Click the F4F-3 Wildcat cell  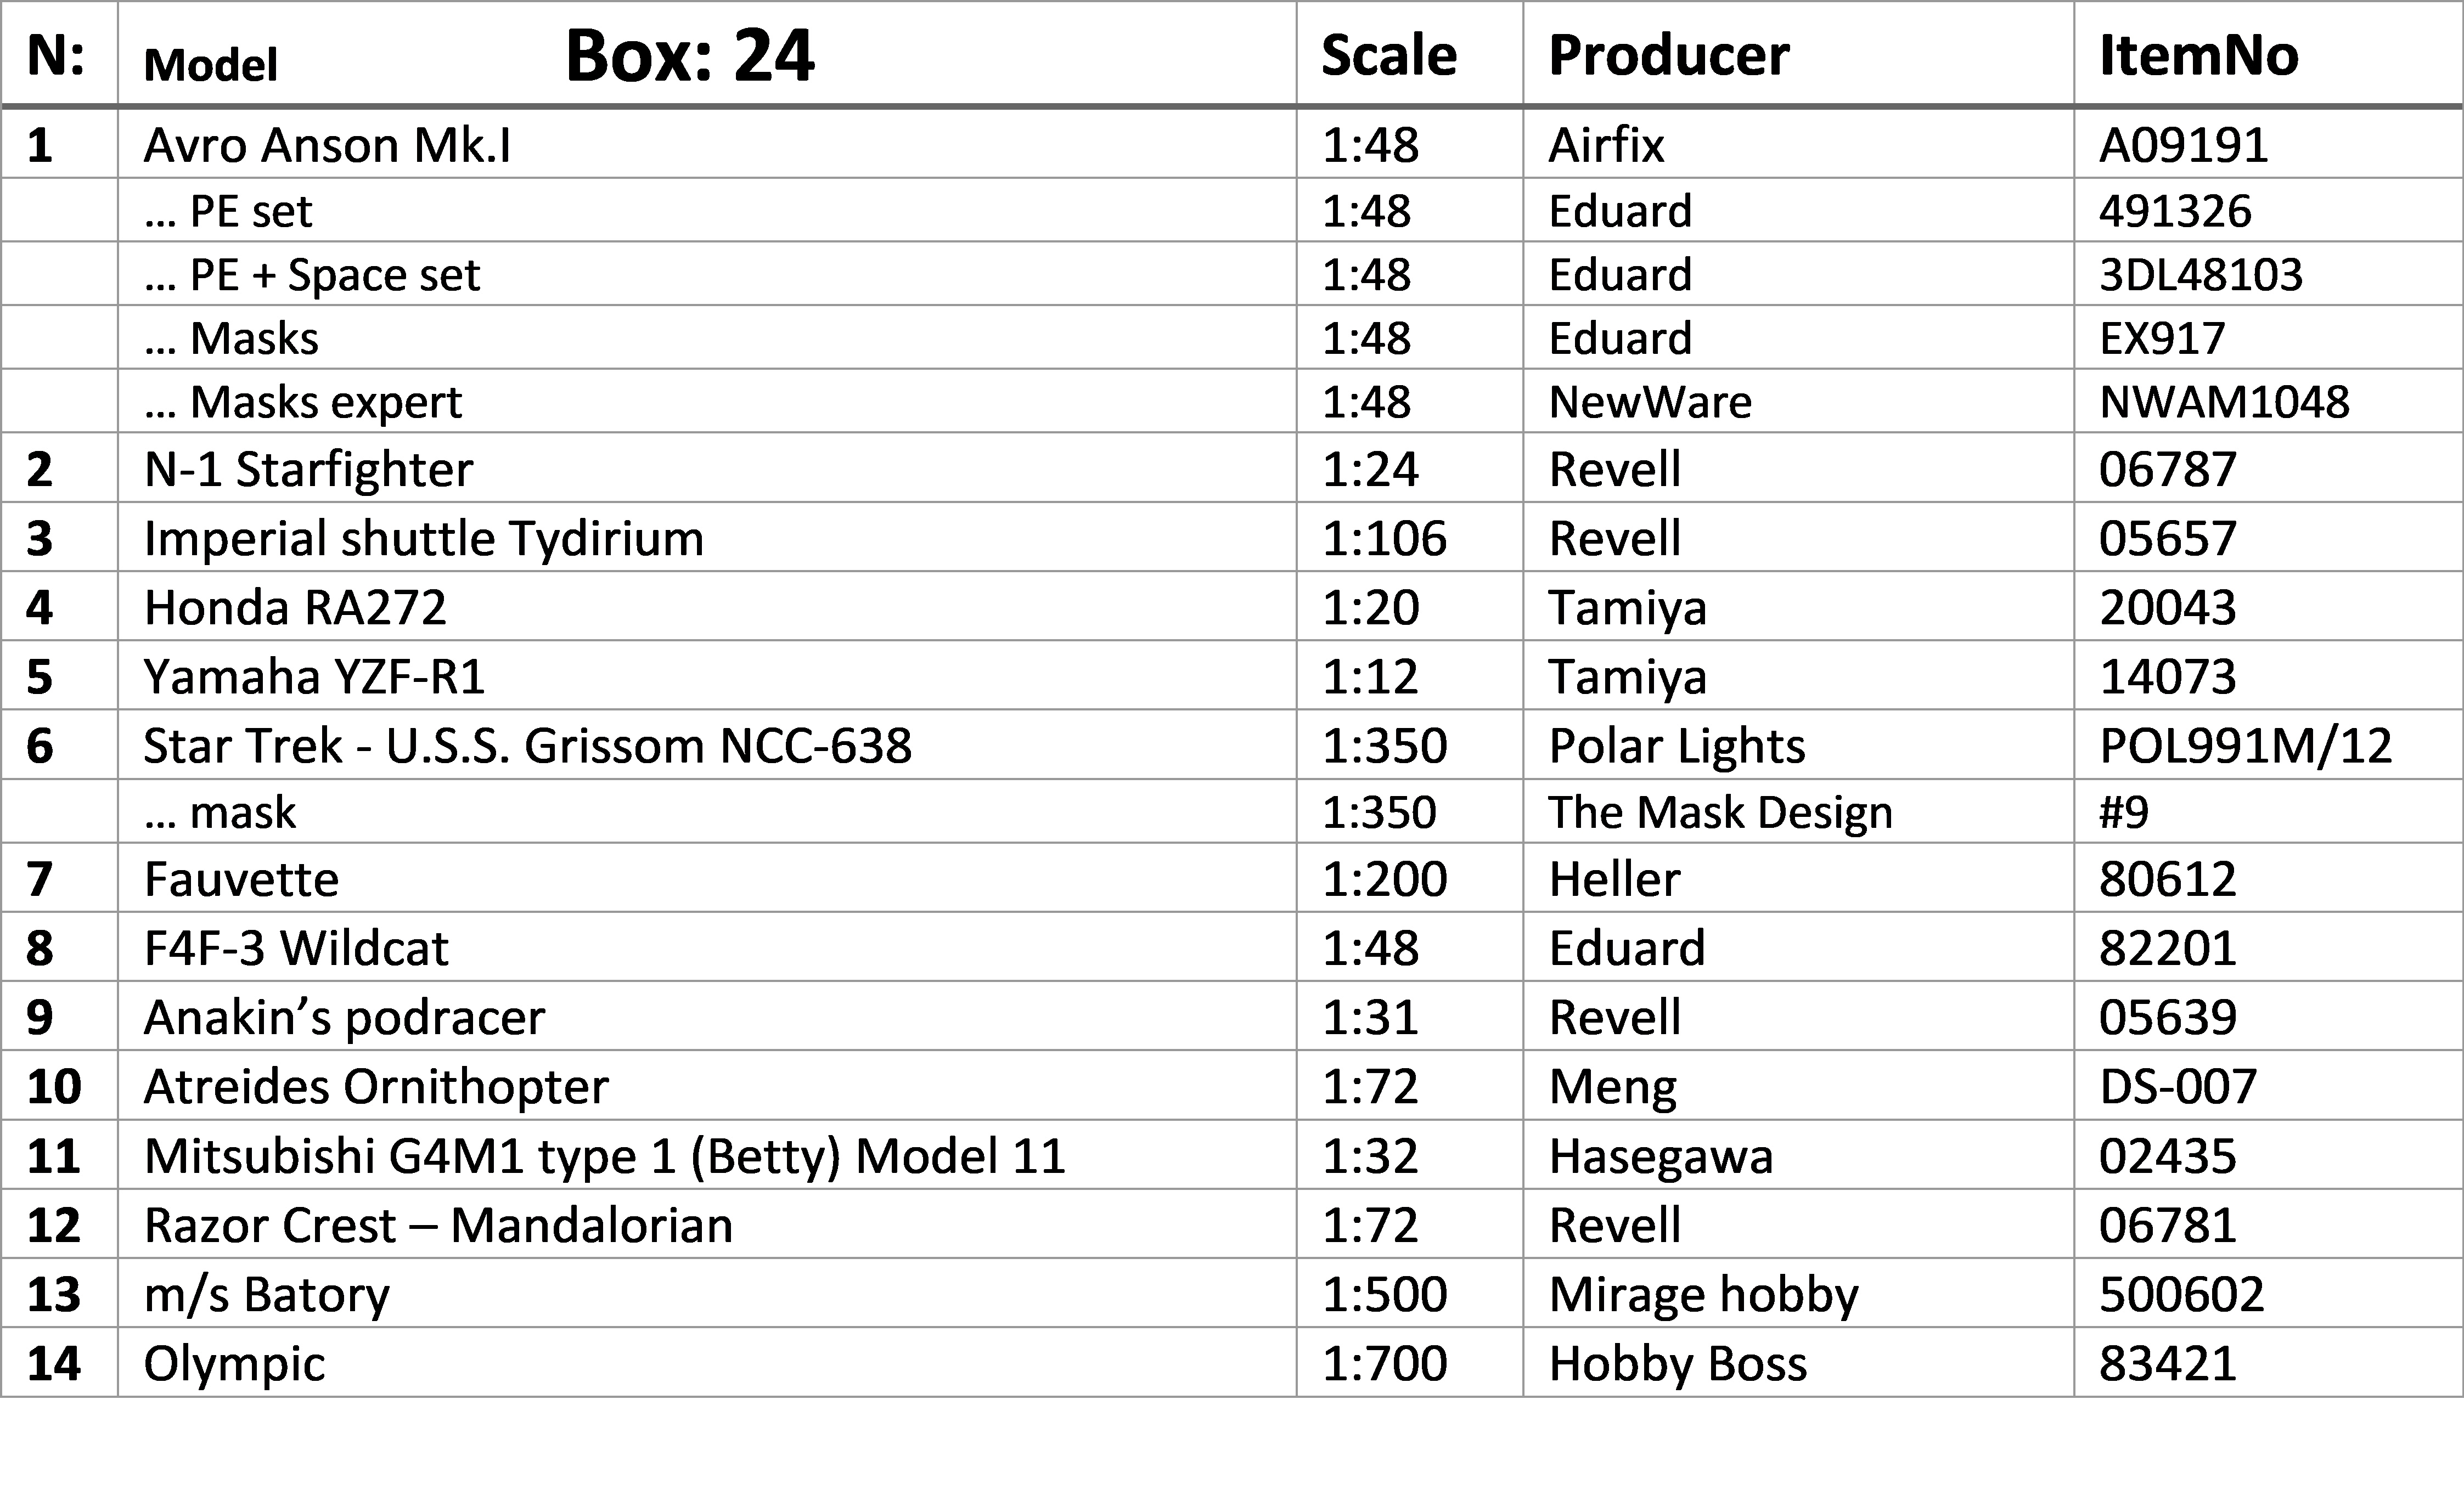[x=707, y=947]
